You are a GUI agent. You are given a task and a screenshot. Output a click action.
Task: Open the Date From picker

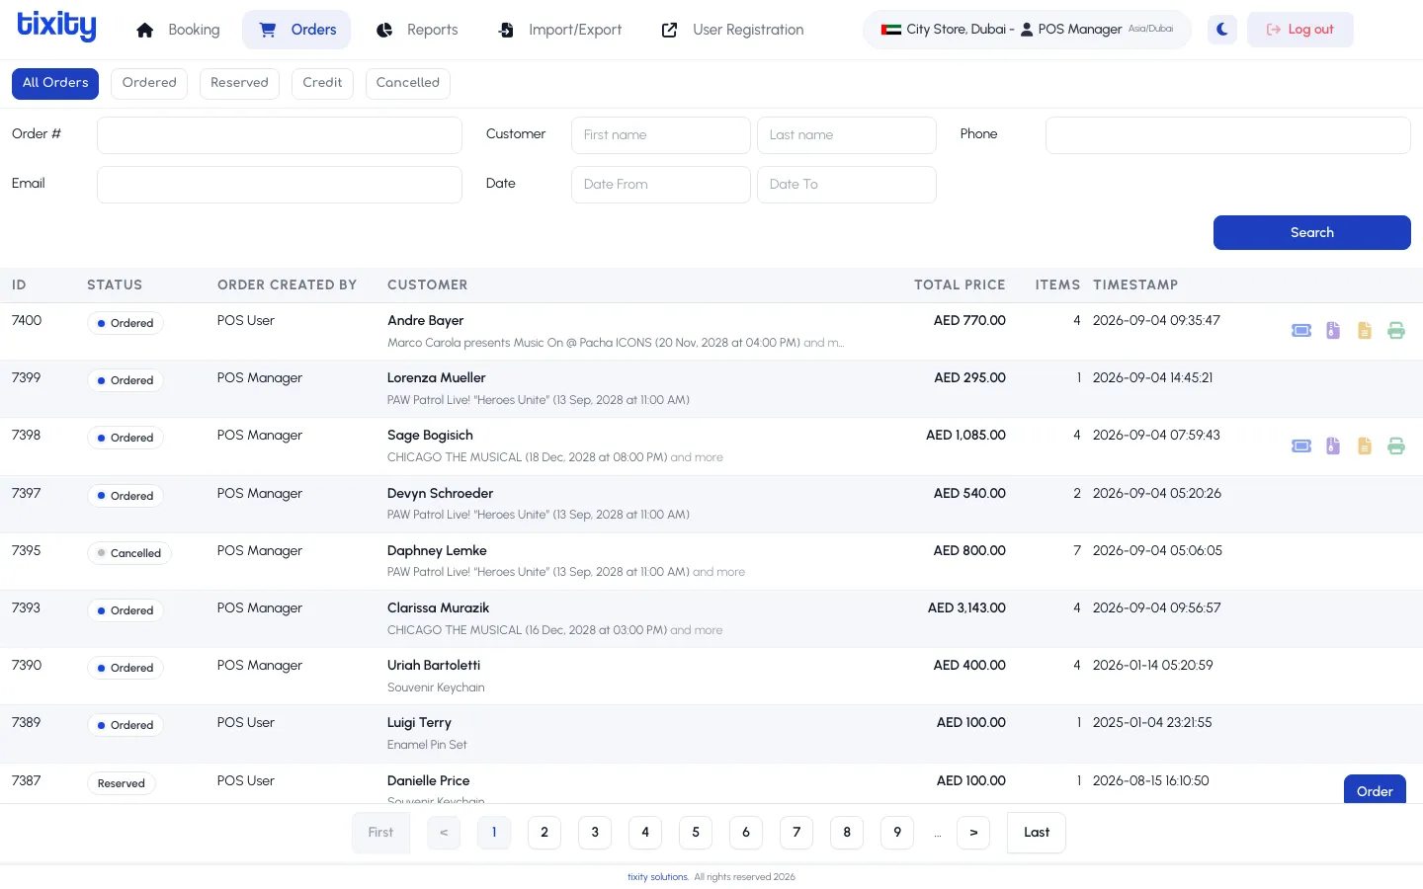[x=661, y=185]
